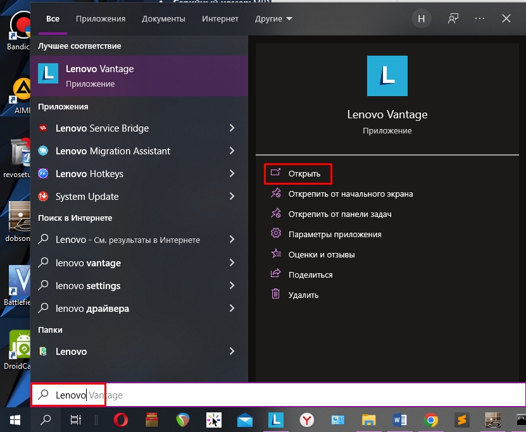Switch to the "Документы" tab
526x432 pixels.
tap(163, 19)
